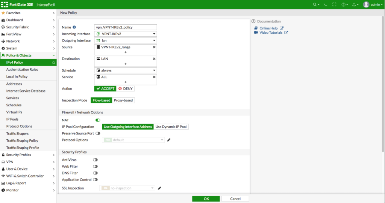Open Outgoing Interface dropdown
The image size is (385, 203).
(x=126, y=40)
